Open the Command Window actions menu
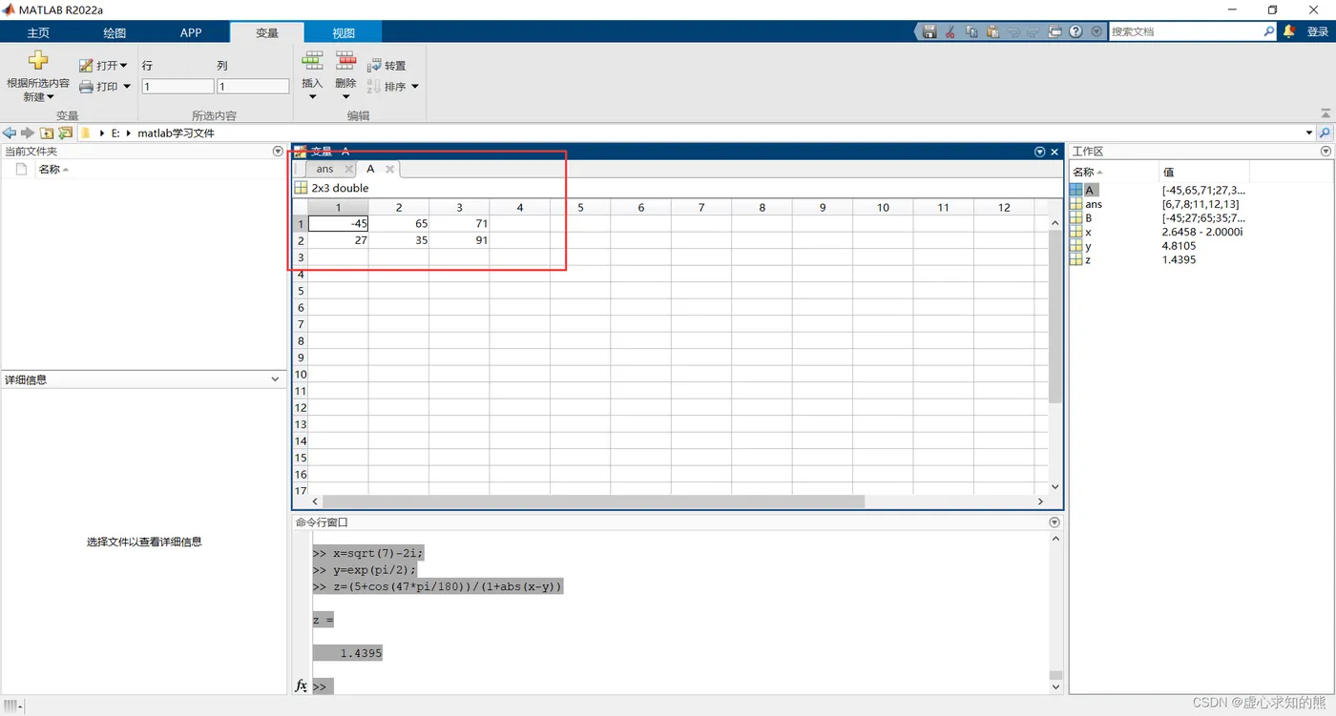Image resolution: width=1336 pixels, height=716 pixels. tap(1054, 522)
